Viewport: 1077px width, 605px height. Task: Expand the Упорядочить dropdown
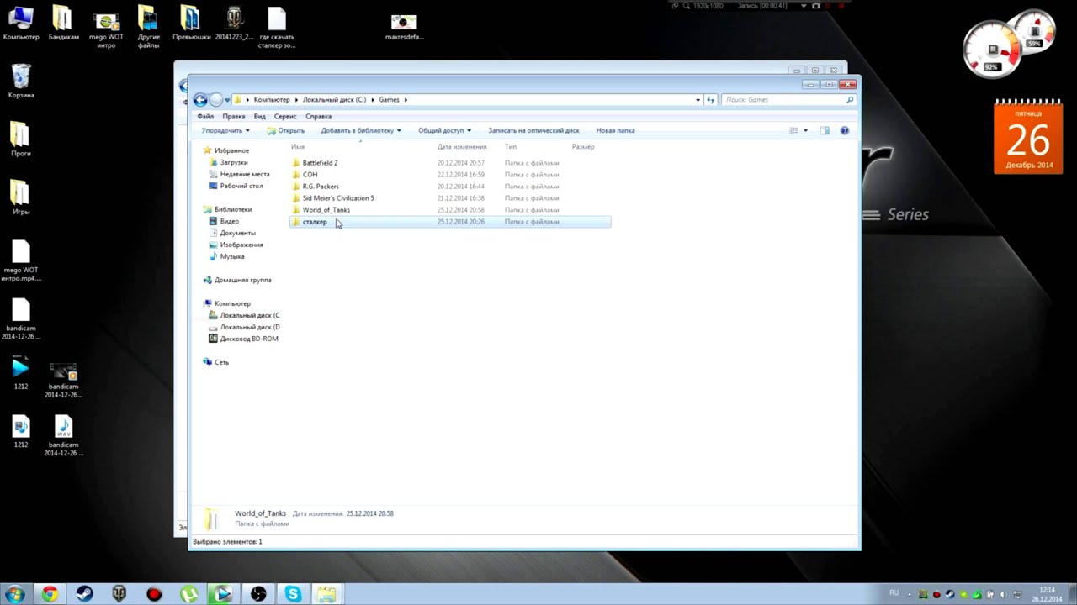225,130
